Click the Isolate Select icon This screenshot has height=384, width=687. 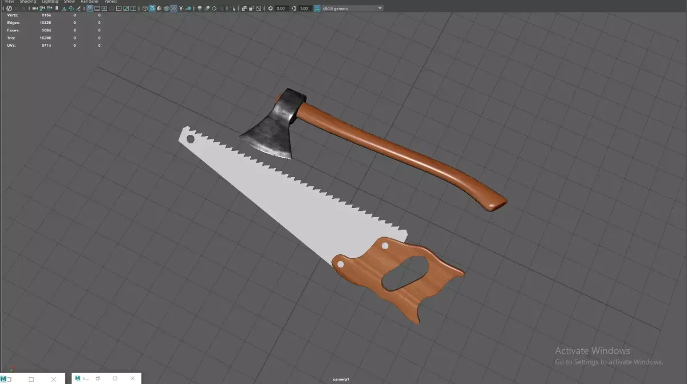pyautogui.click(x=232, y=9)
